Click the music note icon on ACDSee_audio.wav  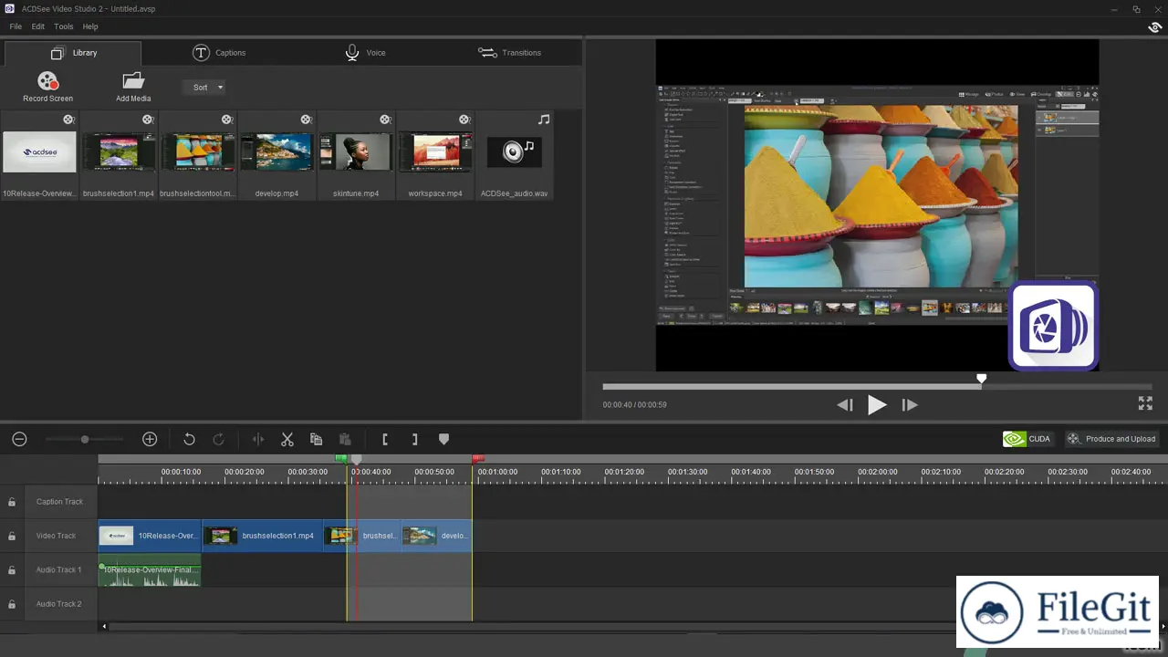pos(544,120)
